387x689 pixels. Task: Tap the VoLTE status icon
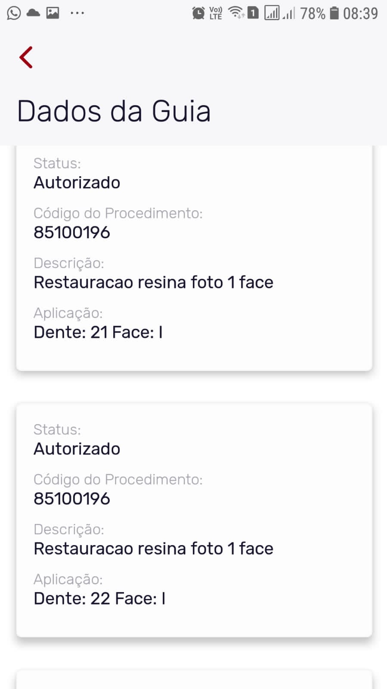(216, 13)
